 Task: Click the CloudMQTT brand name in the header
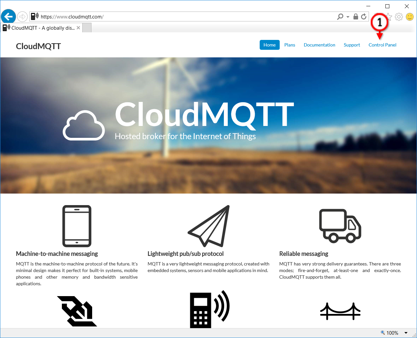(x=39, y=46)
